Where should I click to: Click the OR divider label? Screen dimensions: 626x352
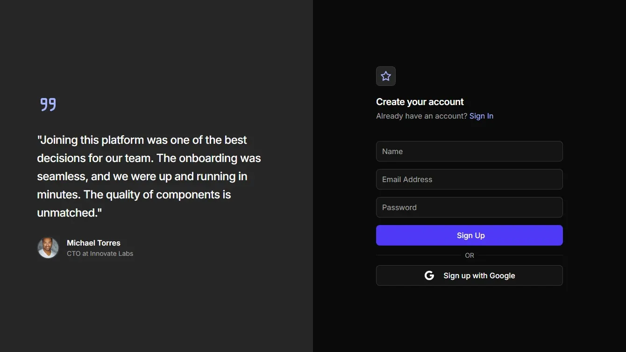coord(469,255)
